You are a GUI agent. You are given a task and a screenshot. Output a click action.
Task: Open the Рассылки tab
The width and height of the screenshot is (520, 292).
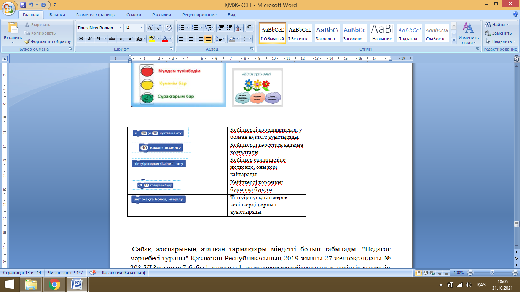click(x=161, y=15)
